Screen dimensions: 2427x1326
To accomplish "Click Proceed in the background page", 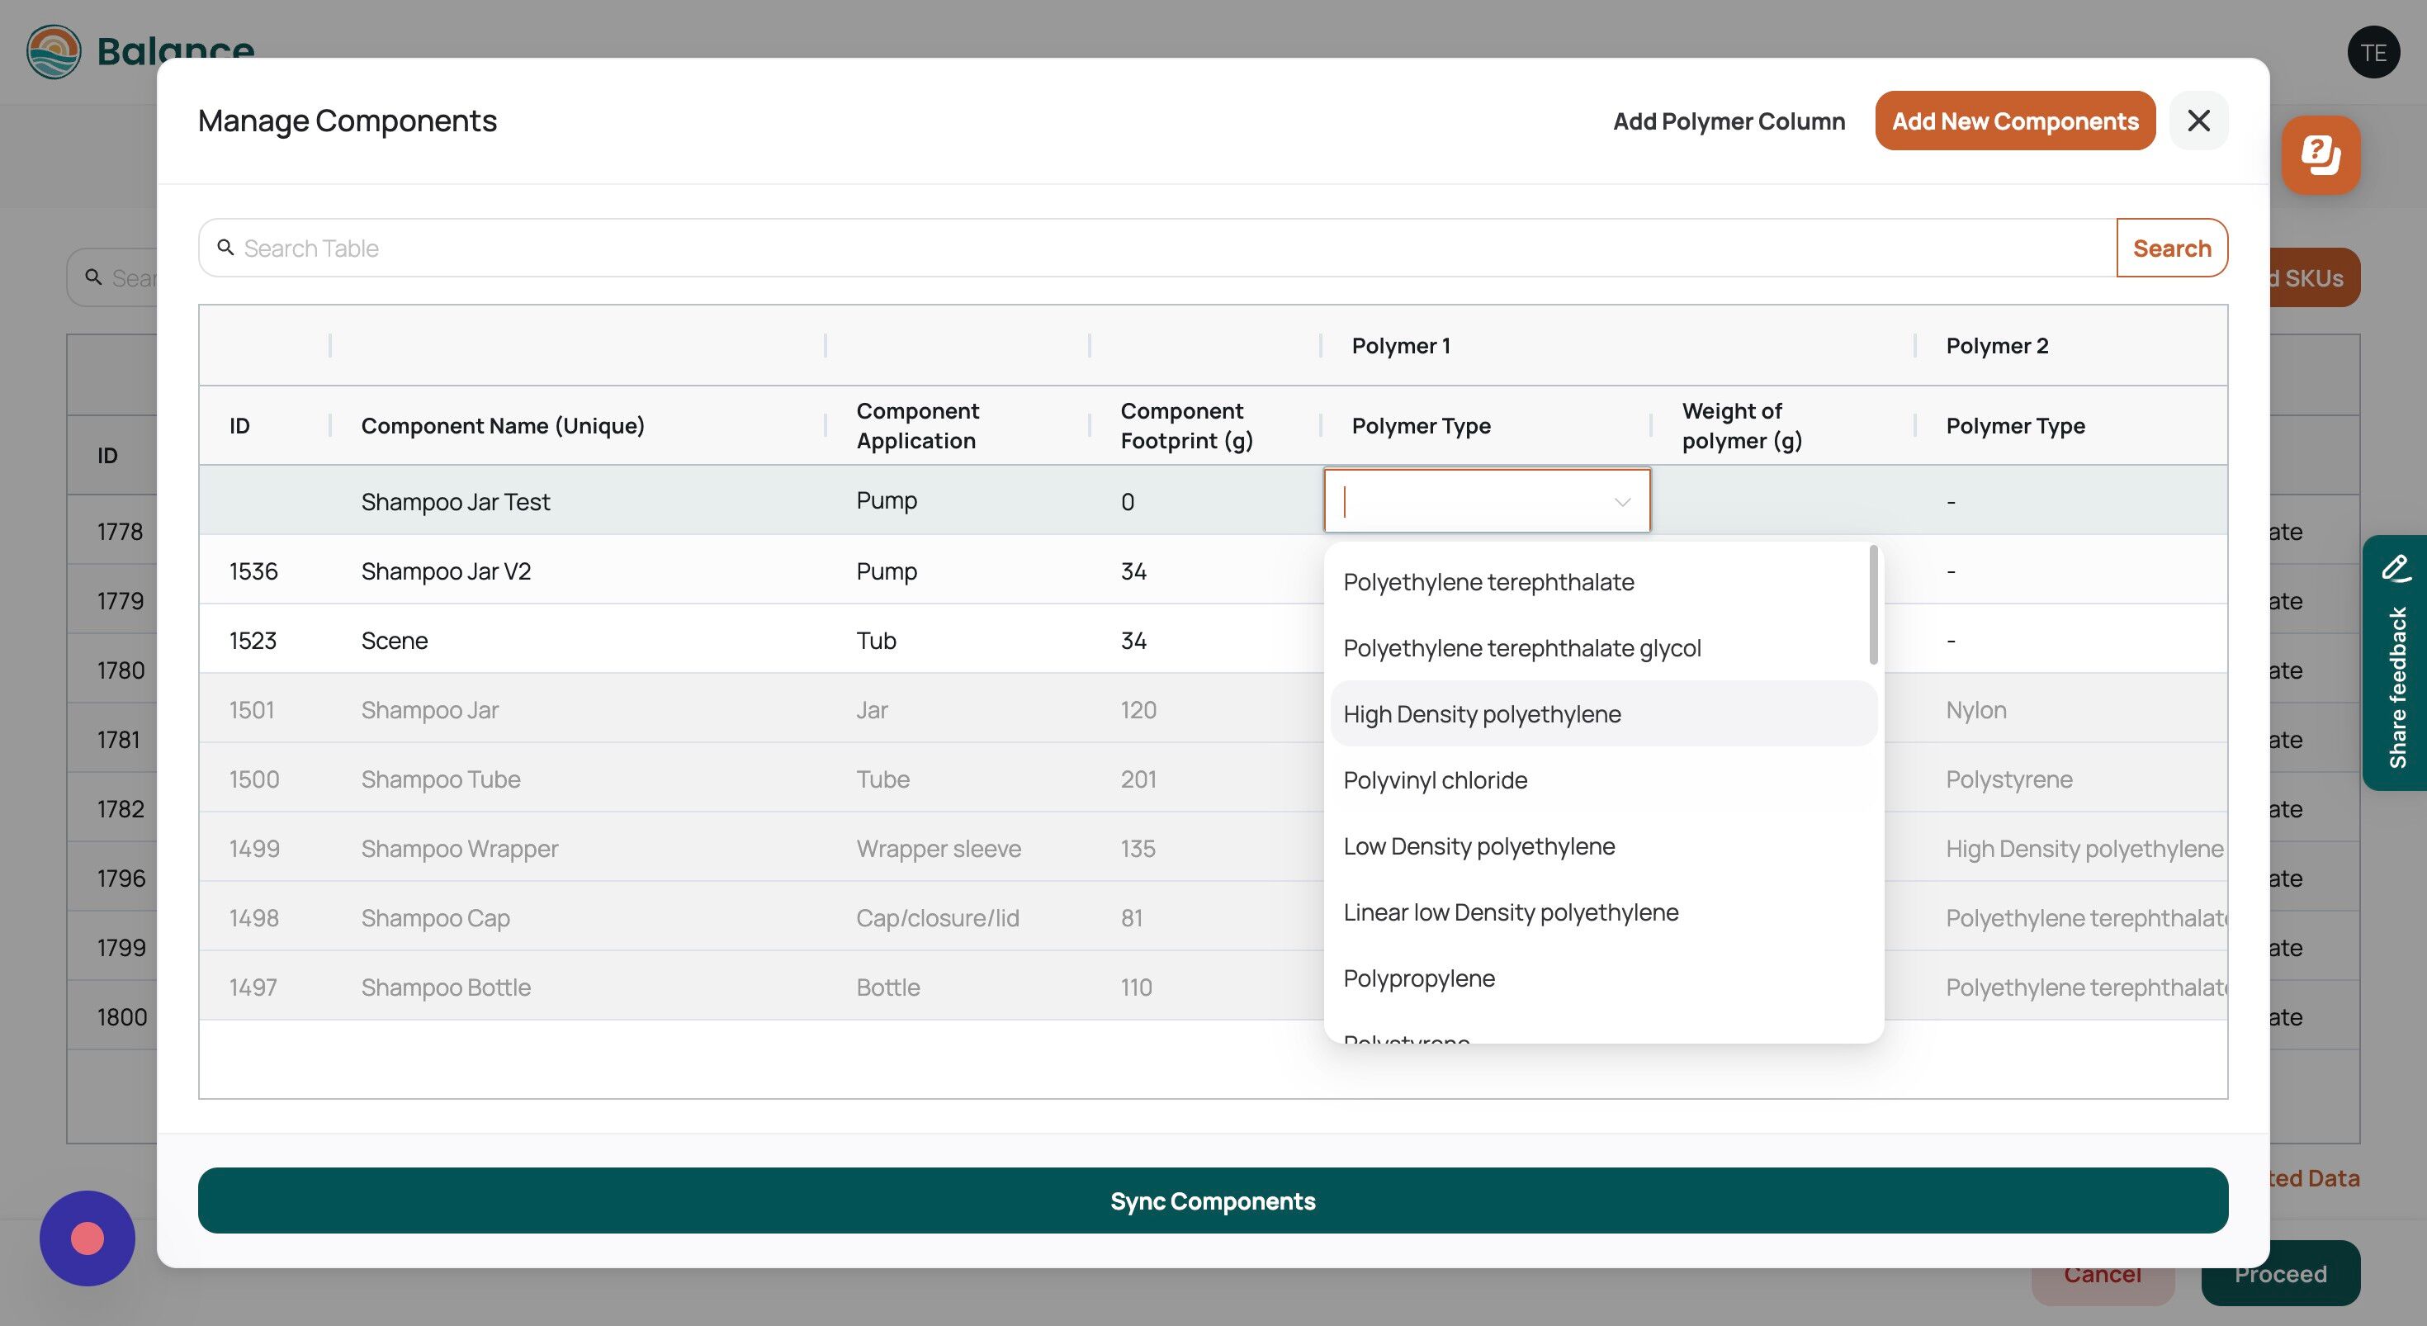I will pos(2280,1274).
